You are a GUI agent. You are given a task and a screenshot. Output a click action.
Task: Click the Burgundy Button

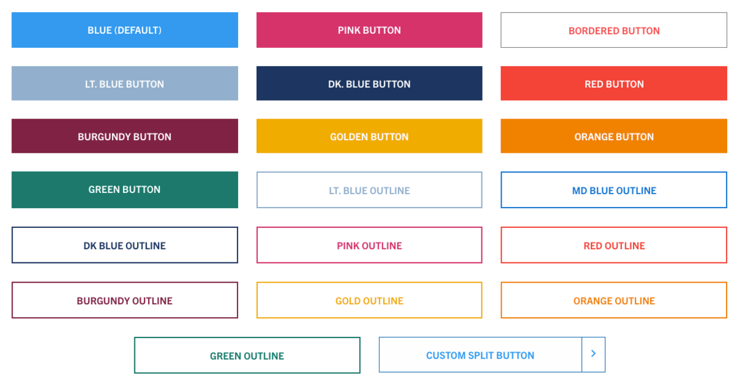click(x=124, y=136)
